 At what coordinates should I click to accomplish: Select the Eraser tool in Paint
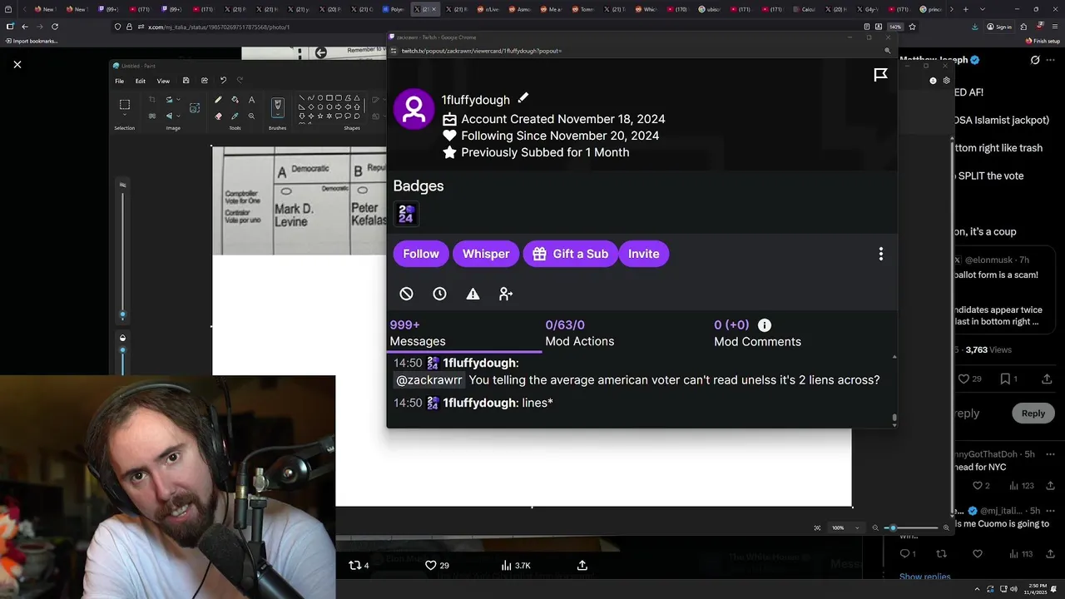click(218, 116)
